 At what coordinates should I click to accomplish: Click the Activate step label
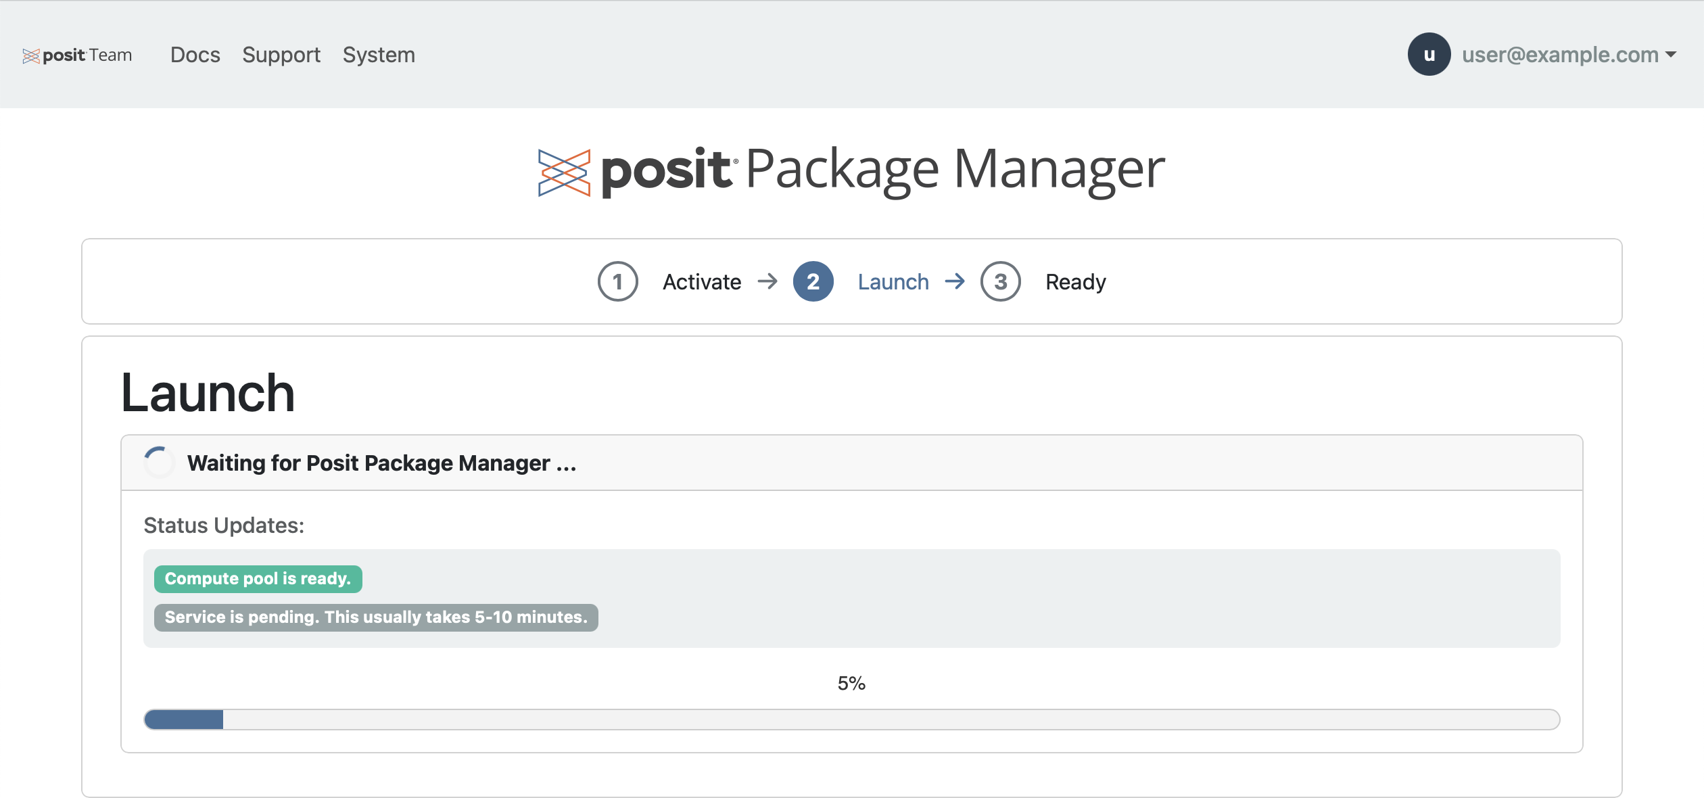702,281
